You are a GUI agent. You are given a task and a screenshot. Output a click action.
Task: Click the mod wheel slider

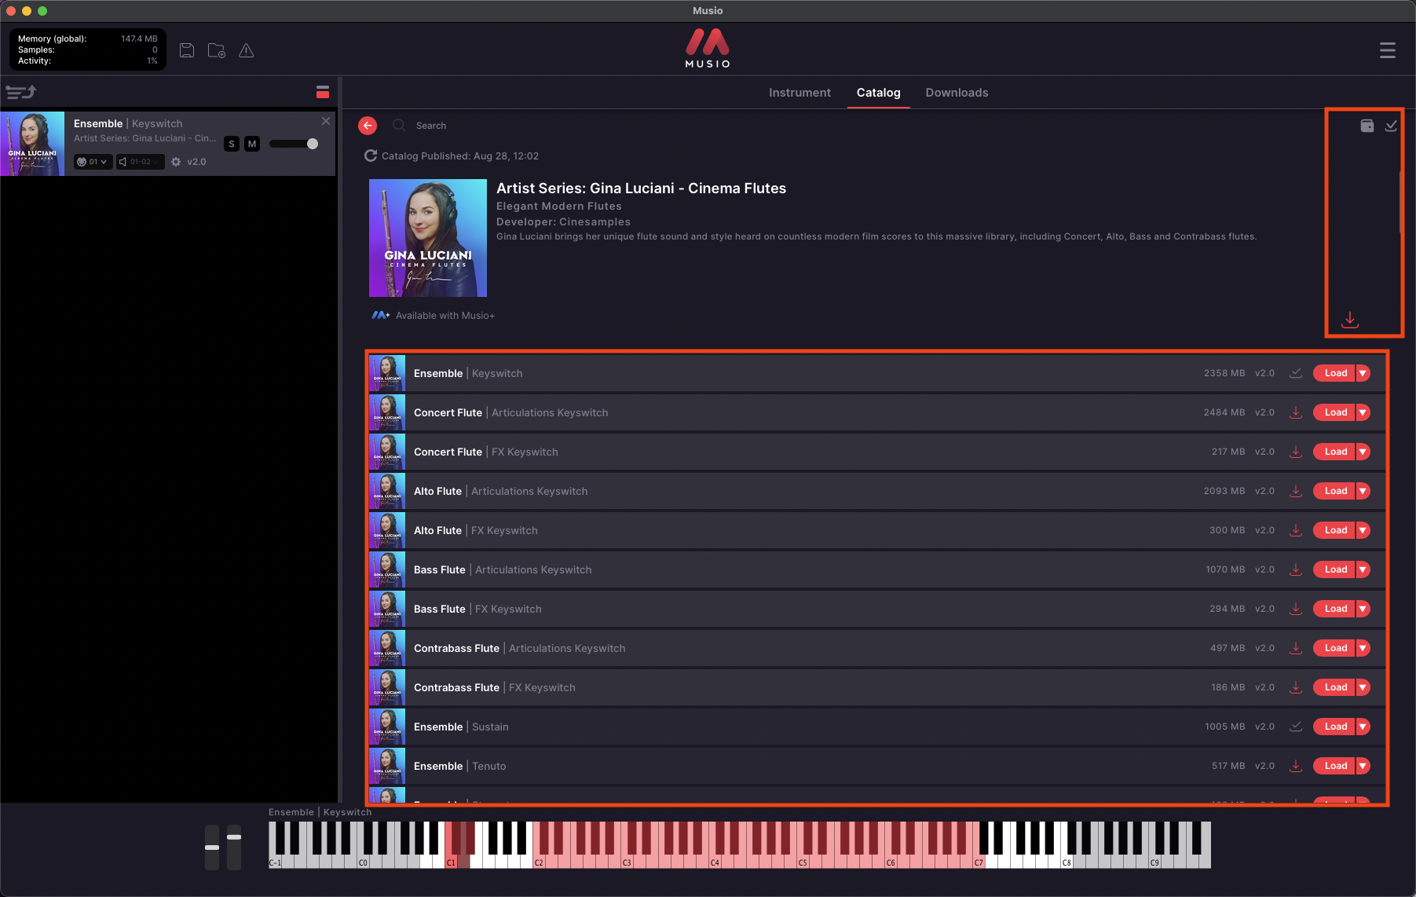click(234, 847)
